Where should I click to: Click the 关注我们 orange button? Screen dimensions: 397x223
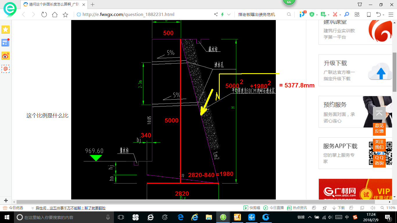379,145
